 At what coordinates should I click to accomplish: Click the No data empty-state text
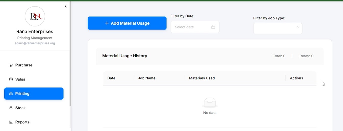(210, 113)
